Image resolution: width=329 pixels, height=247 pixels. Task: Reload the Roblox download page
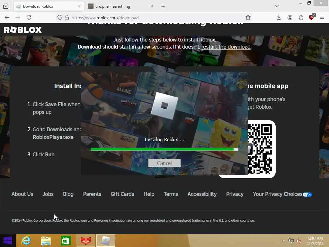point(29,17)
